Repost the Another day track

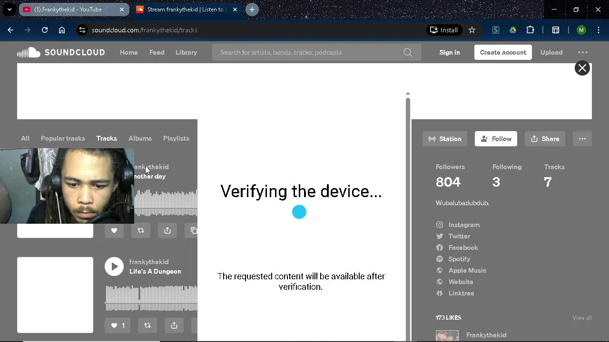141,230
